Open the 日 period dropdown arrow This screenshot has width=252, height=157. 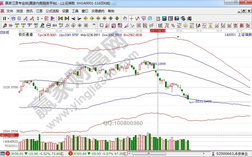[x=8, y=18]
